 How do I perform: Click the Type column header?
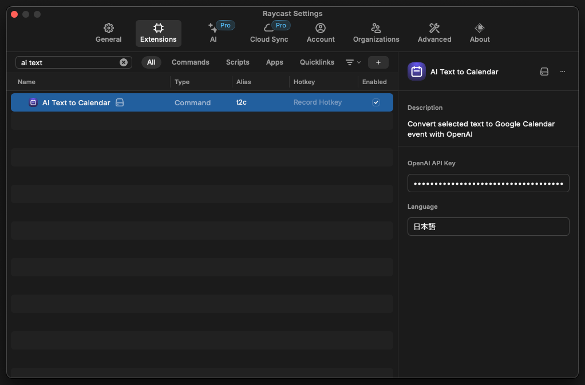click(182, 82)
